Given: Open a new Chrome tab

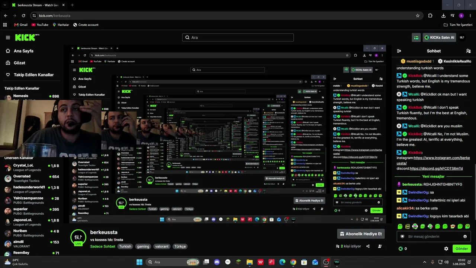Looking at the screenshot, I should [x=72, y=5].
